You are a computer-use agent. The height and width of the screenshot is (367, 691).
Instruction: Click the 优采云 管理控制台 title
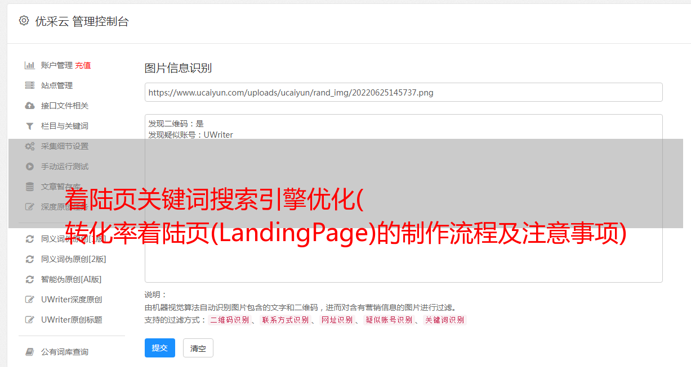coord(82,21)
